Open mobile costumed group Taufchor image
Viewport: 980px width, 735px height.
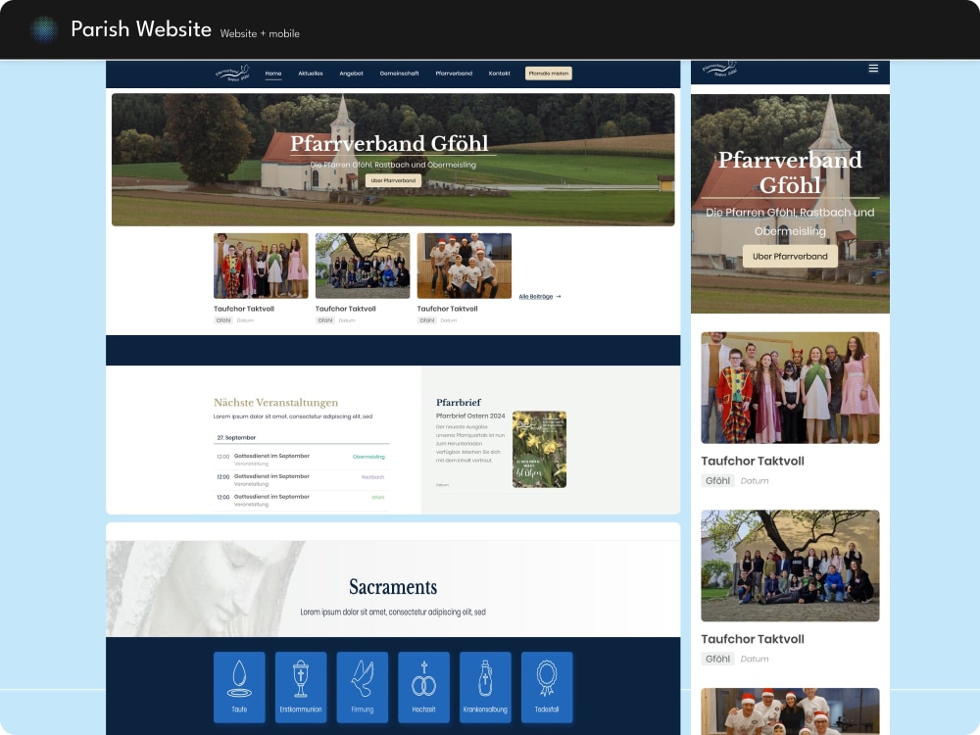[790, 387]
